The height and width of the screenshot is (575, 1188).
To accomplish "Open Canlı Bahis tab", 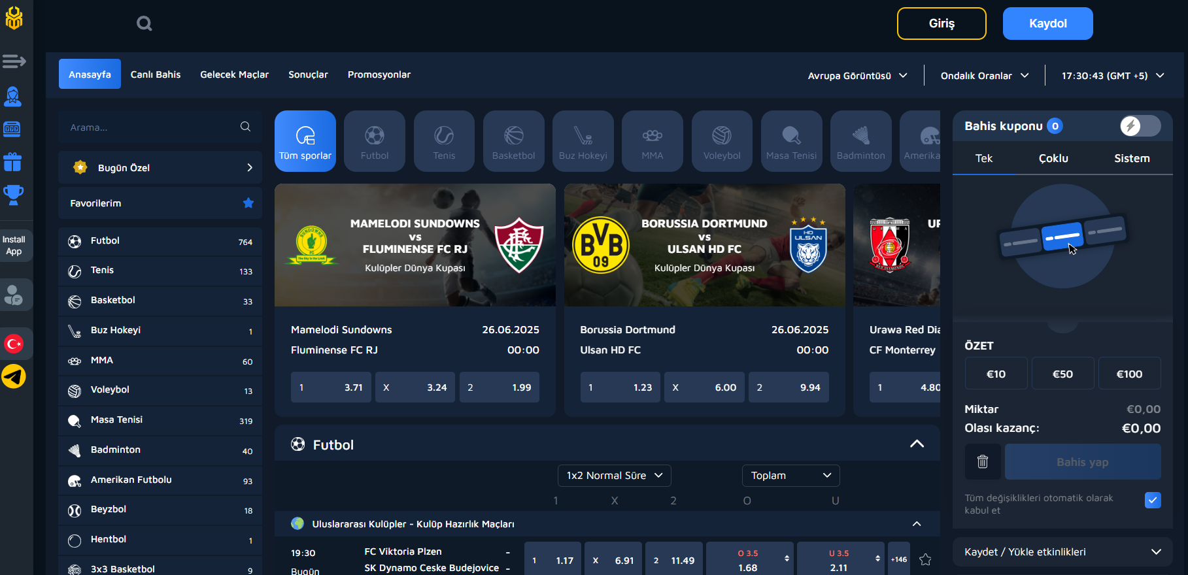I will tap(156, 74).
